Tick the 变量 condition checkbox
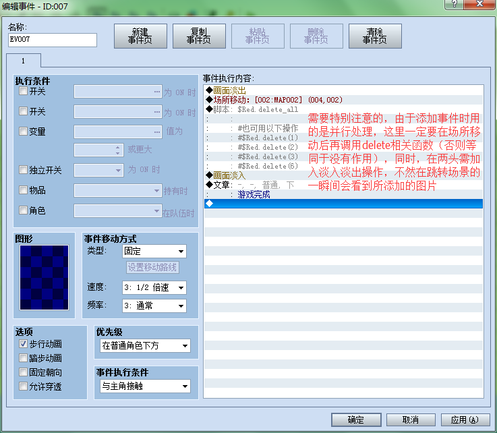 click(x=23, y=132)
